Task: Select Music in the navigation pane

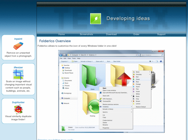Action: pyautogui.click(x=65, y=83)
